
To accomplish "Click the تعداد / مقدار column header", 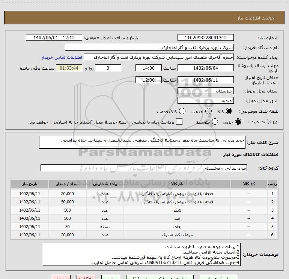I will point(67,184).
